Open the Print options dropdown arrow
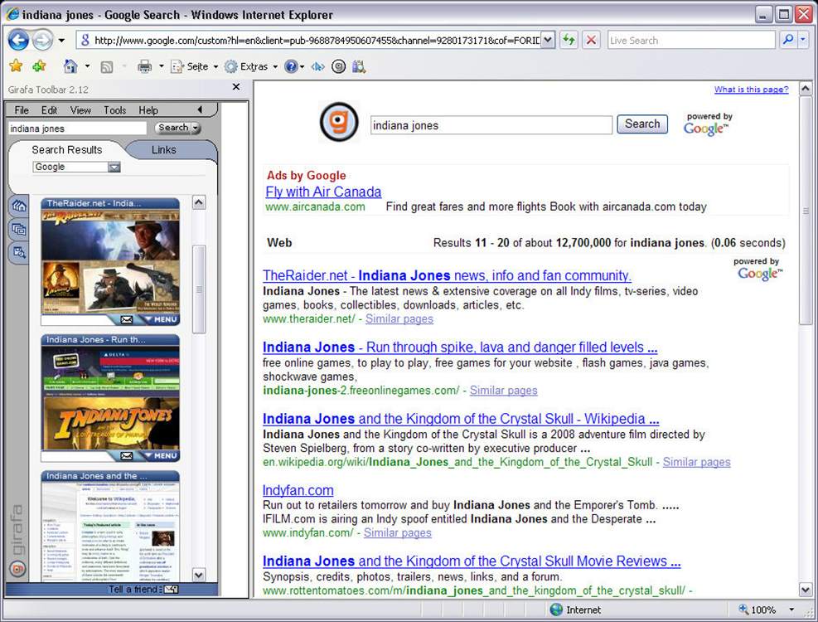Image resolution: width=818 pixels, height=622 pixels. point(162,66)
